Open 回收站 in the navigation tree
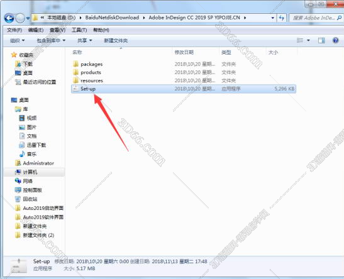This screenshot has width=344, height=279. 30,199
